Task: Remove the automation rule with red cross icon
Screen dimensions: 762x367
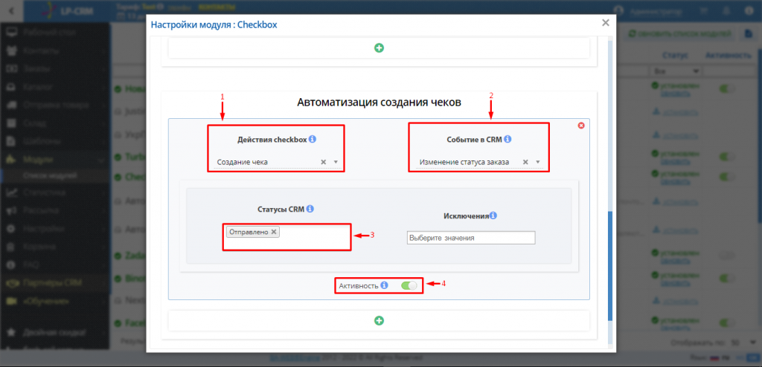Action: 580,126
